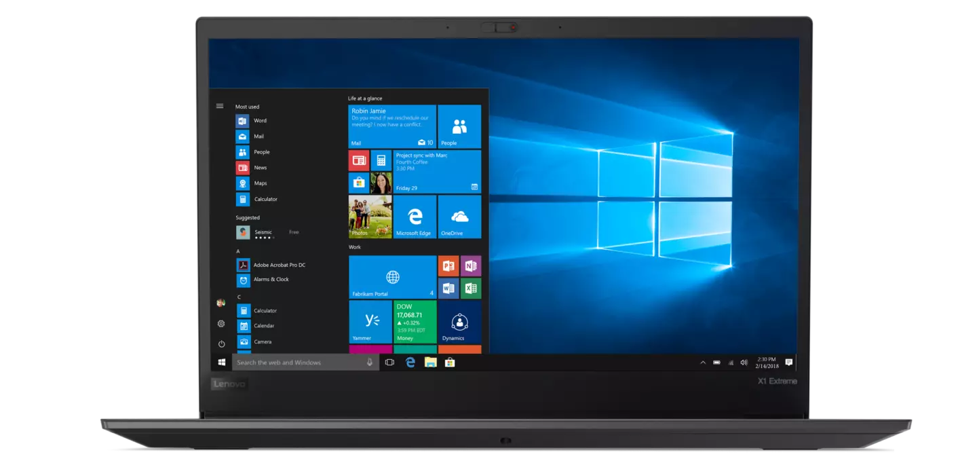Show hidden icons in system tray
Screen dimensions: 977x461
click(703, 363)
